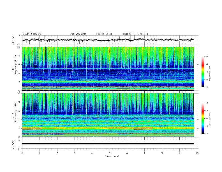Click the lower log(PSD) color bar
Viewport: 222px width, 172px height.
pos(203,118)
